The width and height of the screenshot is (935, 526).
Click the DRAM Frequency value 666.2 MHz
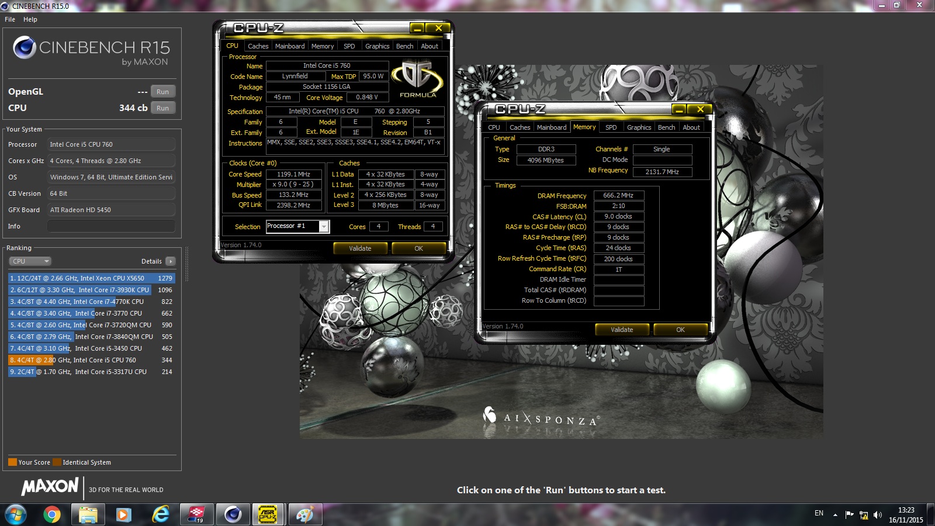pos(618,195)
